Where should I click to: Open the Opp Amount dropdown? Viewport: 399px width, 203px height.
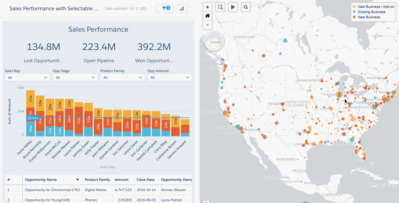pos(169,78)
